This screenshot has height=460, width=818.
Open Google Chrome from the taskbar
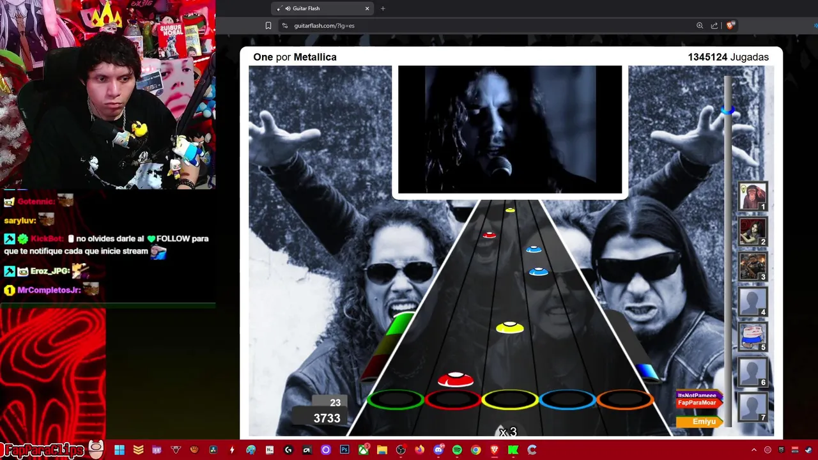[x=475, y=450]
